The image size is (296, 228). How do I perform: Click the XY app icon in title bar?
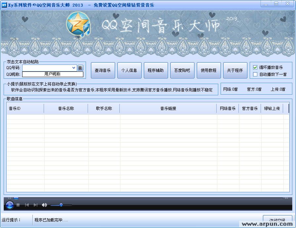(x=4, y=5)
